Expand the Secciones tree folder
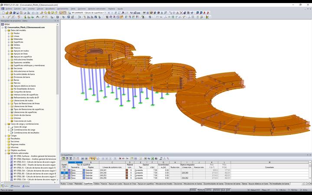 (x=9, y=68)
